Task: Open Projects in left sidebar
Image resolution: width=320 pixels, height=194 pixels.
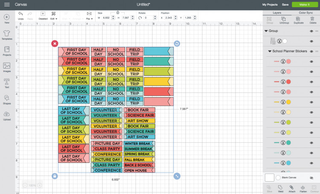Action: pyautogui.click(x=7, y=51)
